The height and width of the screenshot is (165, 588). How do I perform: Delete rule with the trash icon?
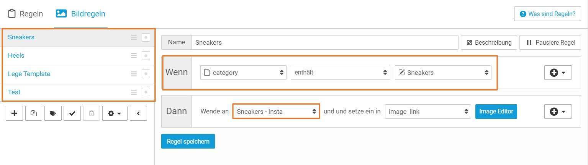pyautogui.click(x=91, y=113)
